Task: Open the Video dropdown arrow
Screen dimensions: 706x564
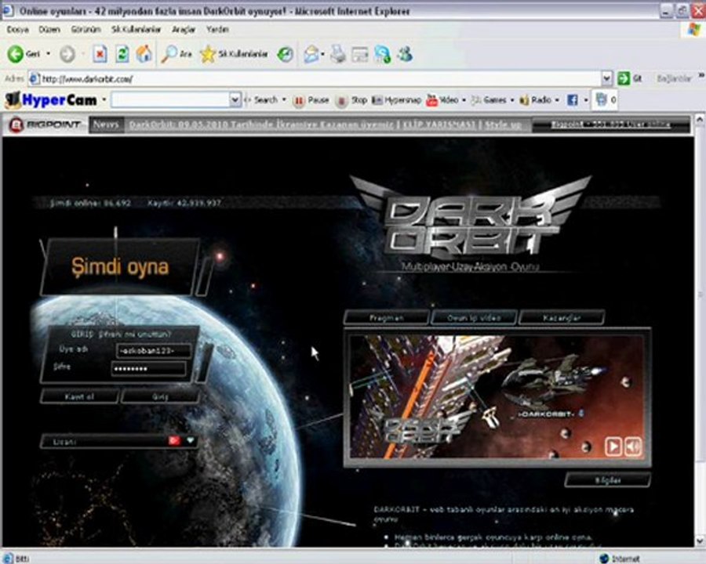Action: tap(464, 100)
